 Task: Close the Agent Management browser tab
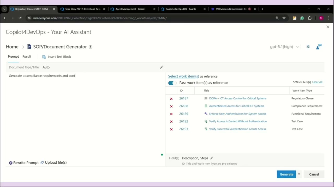click(x=154, y=9)
